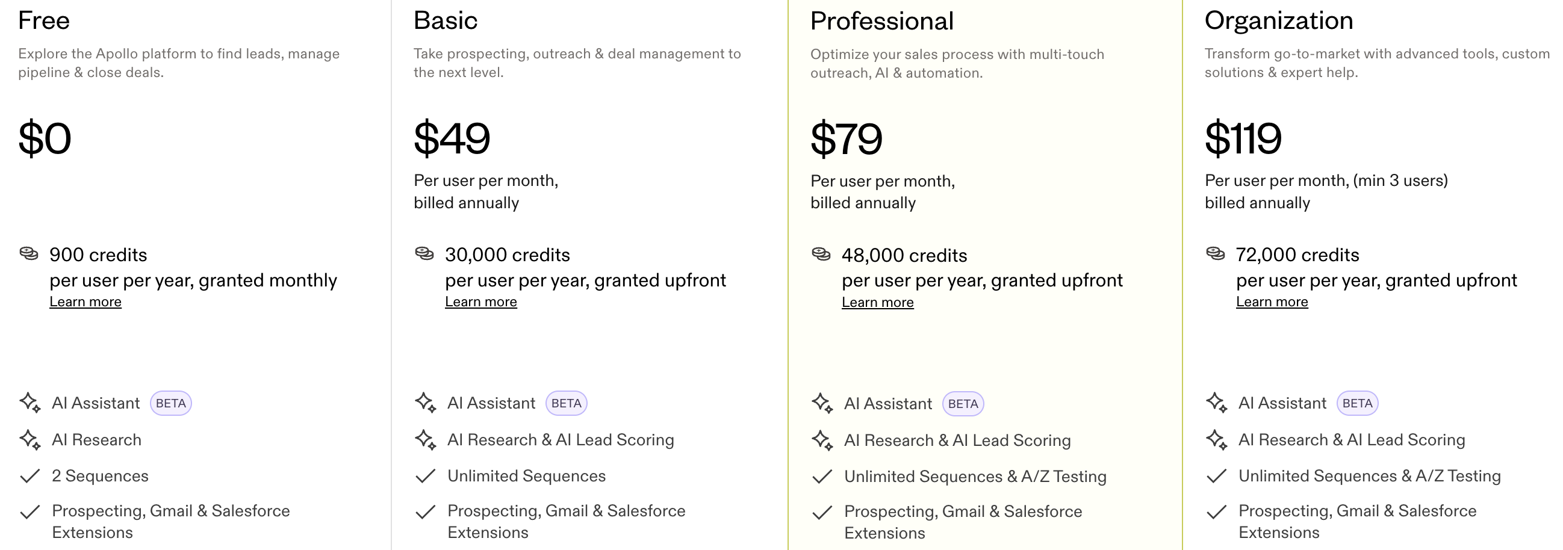Click the AI Assistant sparkle icon under Organization
1563x550 pixels.
point(1216,402)
